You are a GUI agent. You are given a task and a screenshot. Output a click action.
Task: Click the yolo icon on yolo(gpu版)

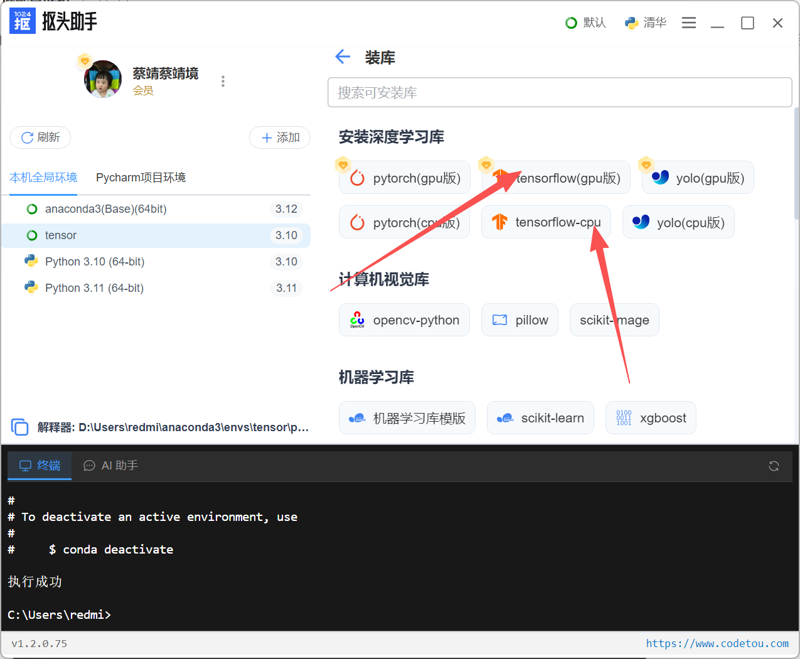tap(660, 178)
